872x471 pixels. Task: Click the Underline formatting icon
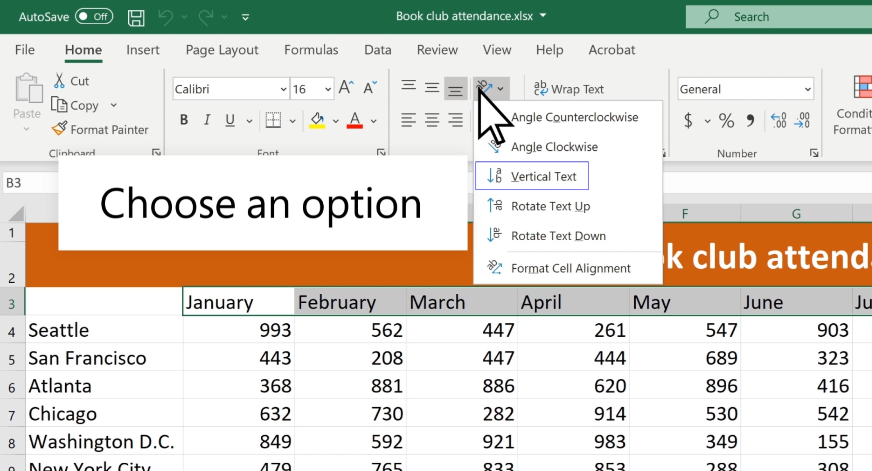tap(230, 120)
